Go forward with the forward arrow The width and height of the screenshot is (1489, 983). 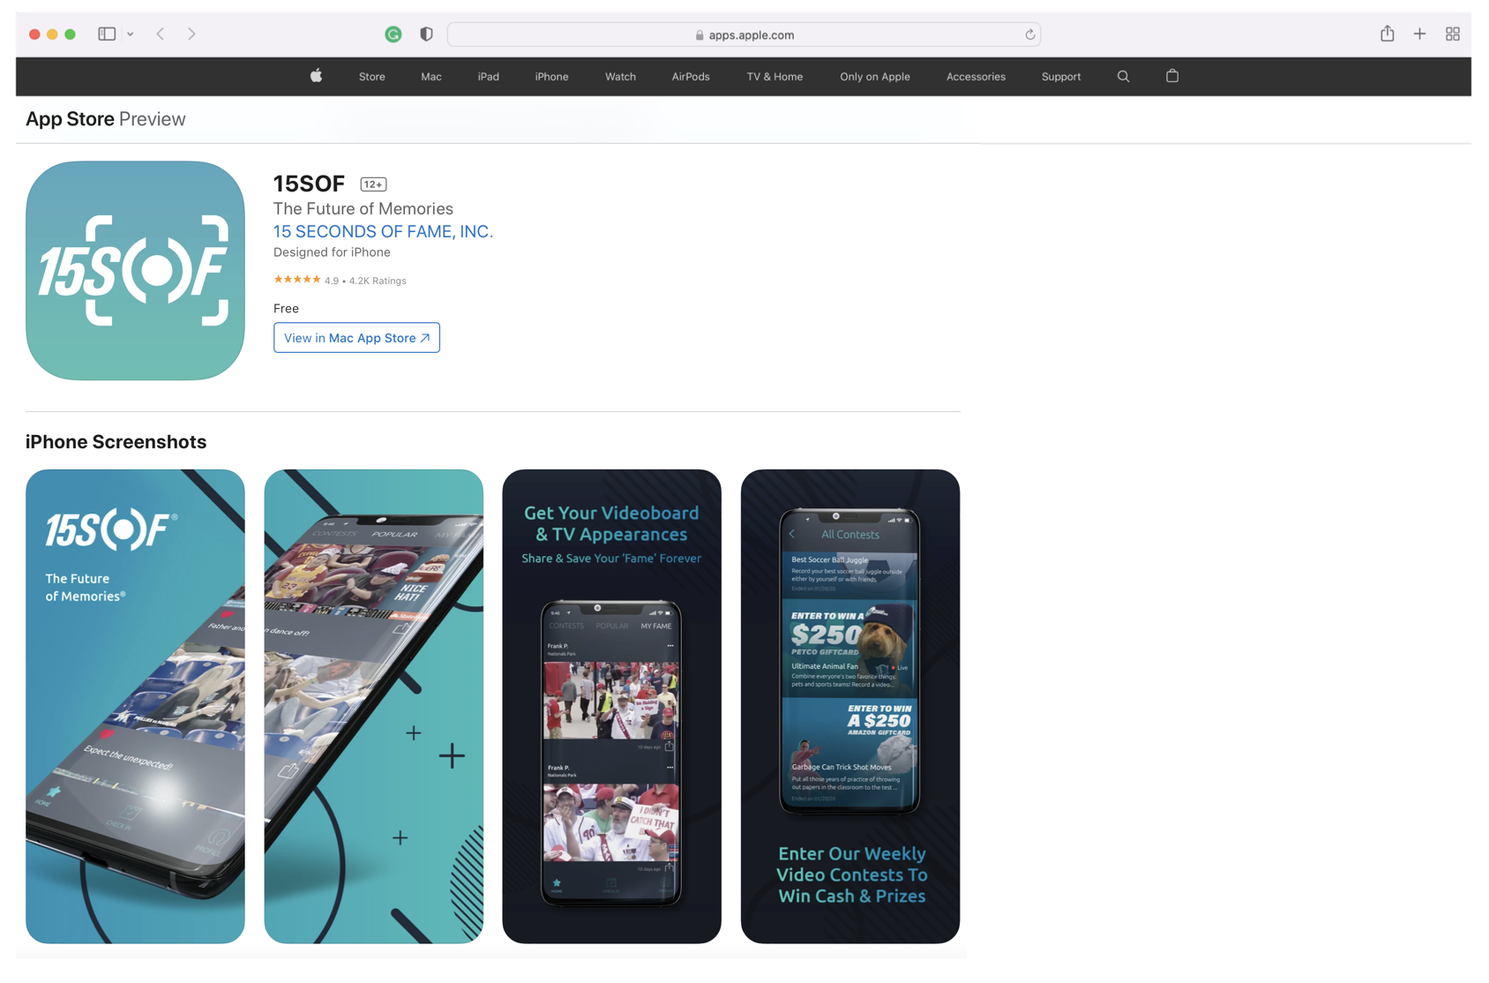pyautogui.click(x=191, y=34)
